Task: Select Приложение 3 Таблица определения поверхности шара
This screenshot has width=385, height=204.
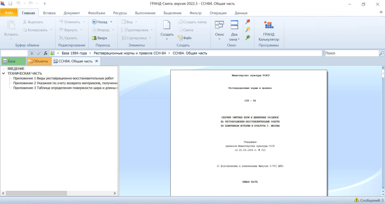Action: (x=65, y=88)
